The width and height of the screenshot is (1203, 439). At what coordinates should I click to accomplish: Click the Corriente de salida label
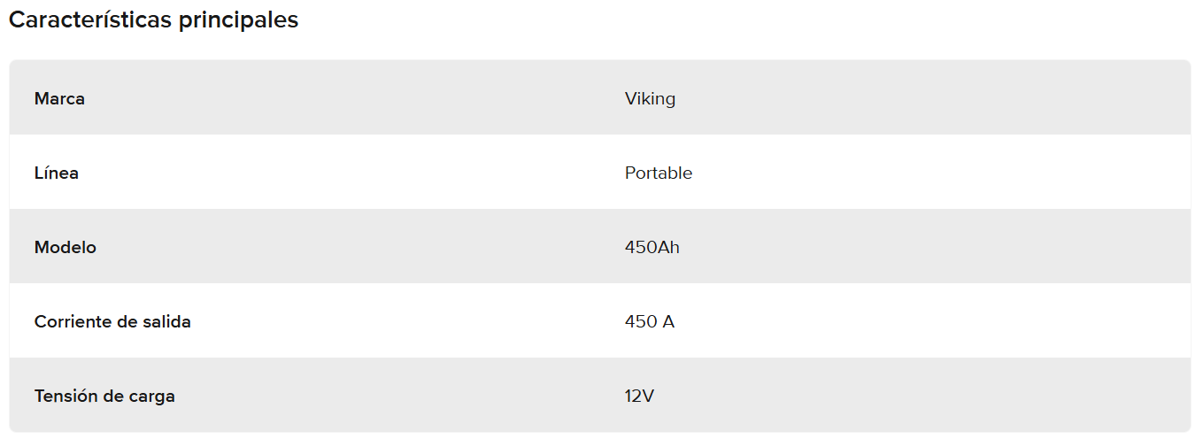(x=112, y=322)
